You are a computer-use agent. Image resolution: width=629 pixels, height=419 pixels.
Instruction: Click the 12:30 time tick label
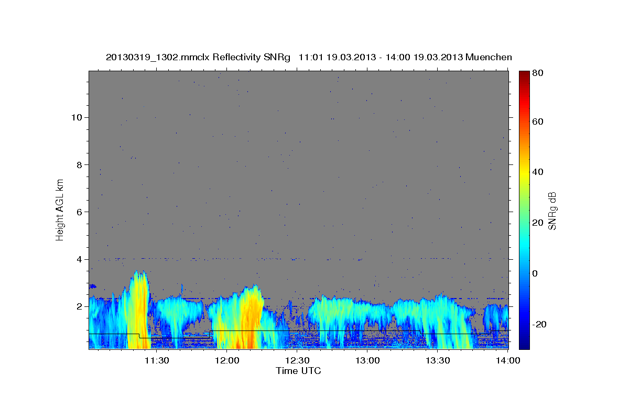point(297,360)
